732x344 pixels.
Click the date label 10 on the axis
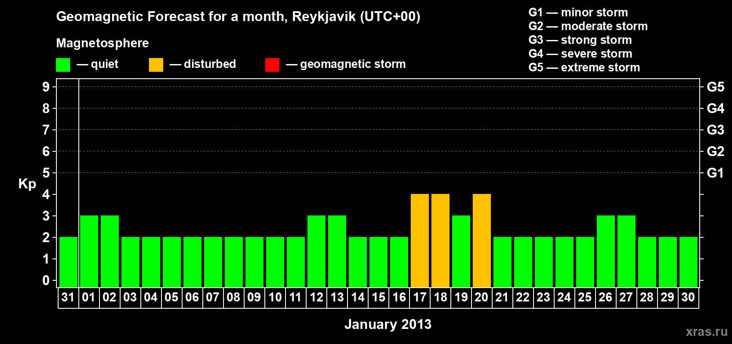[275, 297]
